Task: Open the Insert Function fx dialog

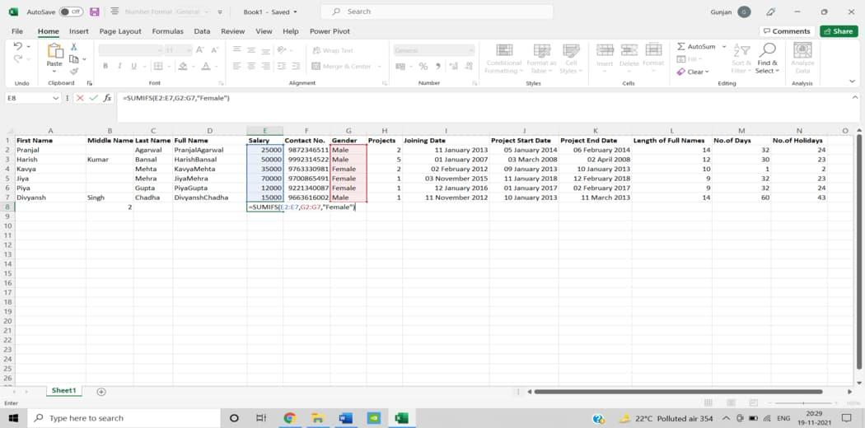Action: pyautogui.click(x=107, y=98)
